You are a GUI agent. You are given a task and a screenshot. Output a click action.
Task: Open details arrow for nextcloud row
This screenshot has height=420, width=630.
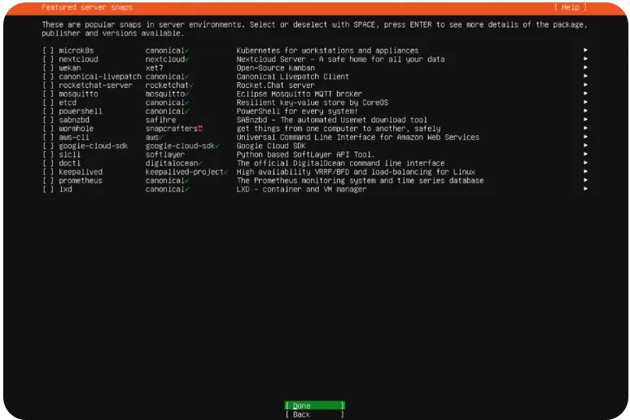585,59
